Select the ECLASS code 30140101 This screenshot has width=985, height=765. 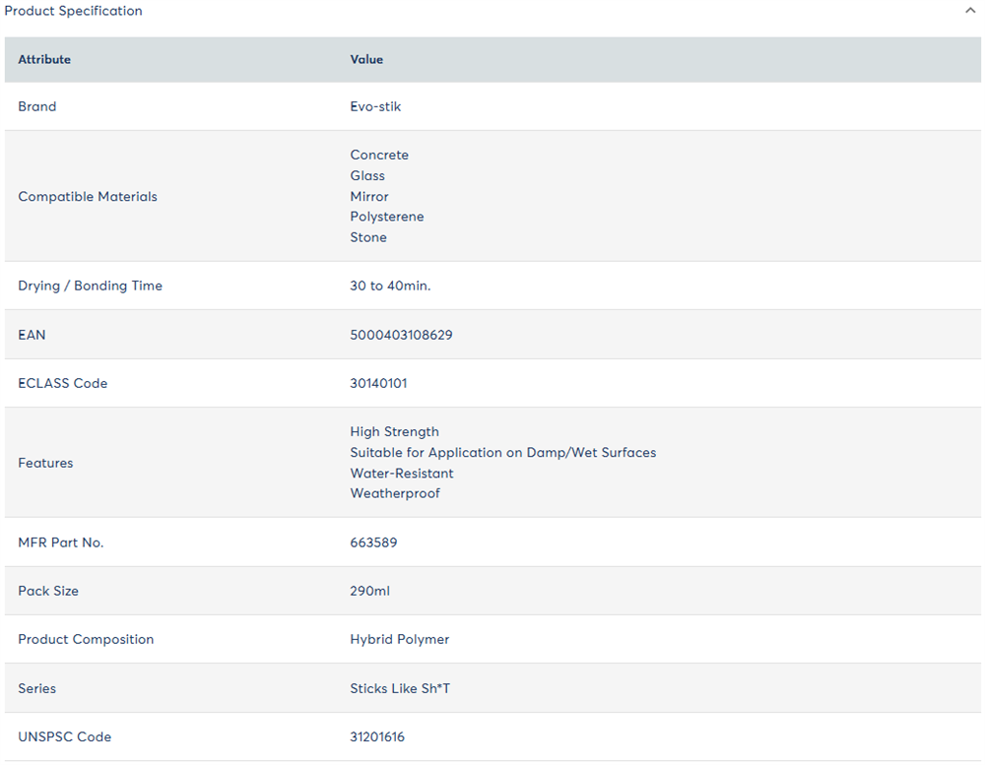(378, 383)
